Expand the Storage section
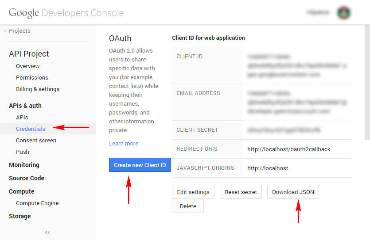 (20, 216)
